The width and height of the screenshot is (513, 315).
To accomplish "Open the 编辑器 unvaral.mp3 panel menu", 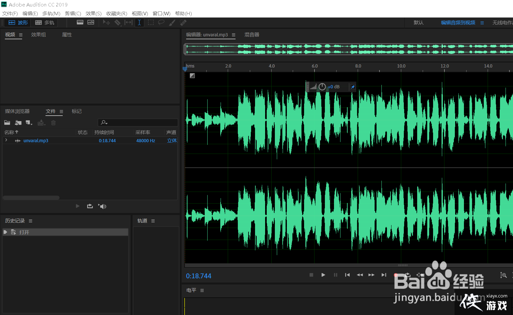I will [x=234, y=35].
